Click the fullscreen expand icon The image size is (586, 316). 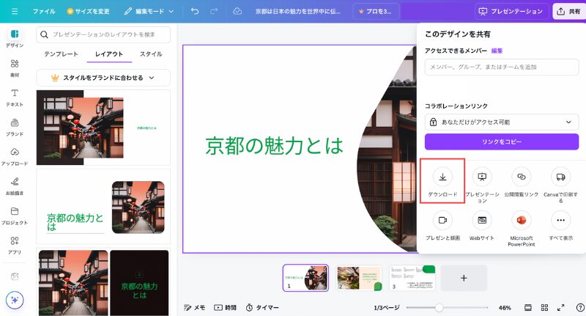pyautogui.click(x=560, y=307)
